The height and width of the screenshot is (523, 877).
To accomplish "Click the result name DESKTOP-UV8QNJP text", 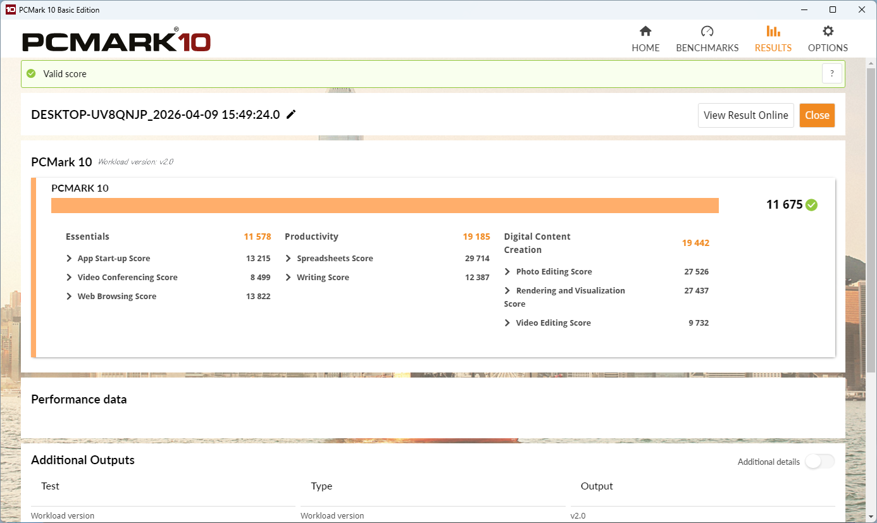I will (155, 114).
